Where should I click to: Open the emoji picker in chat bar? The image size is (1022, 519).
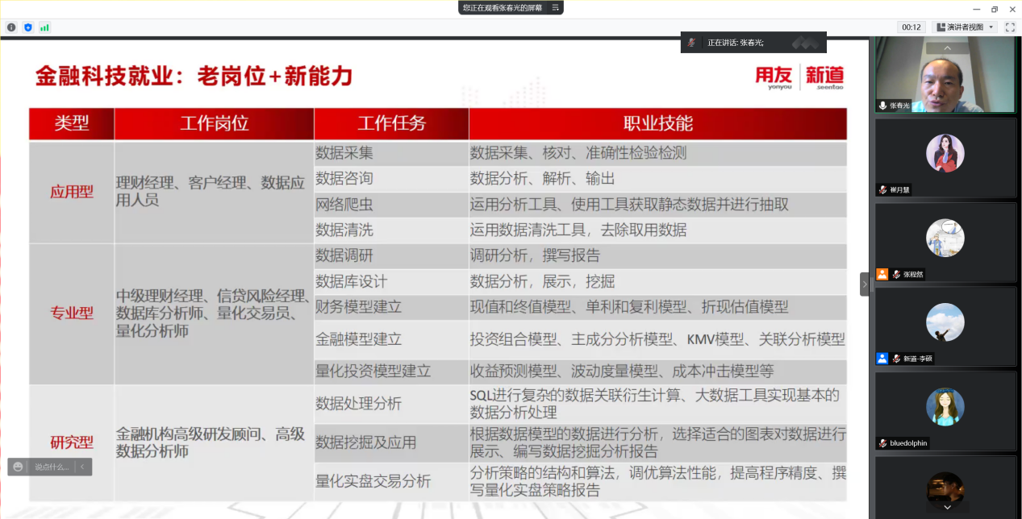coord(19,467)
